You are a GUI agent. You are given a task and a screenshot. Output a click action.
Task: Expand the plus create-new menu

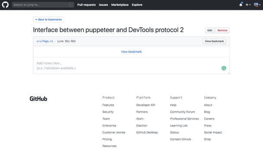point(248,5)
